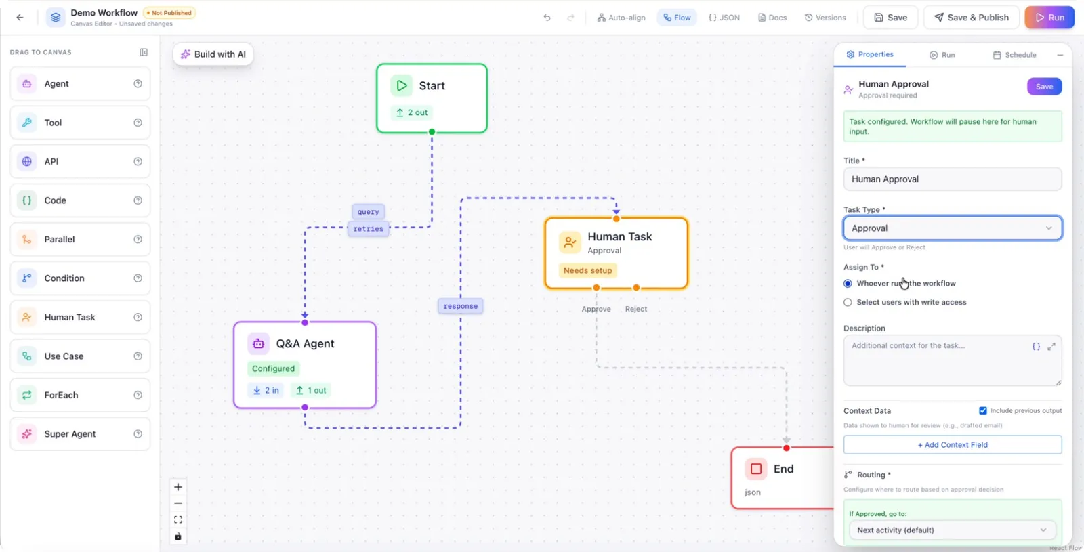Viewport: 1084px width, 552px height.
Task: Switch to the Properties tab
Action: point(870,54)
